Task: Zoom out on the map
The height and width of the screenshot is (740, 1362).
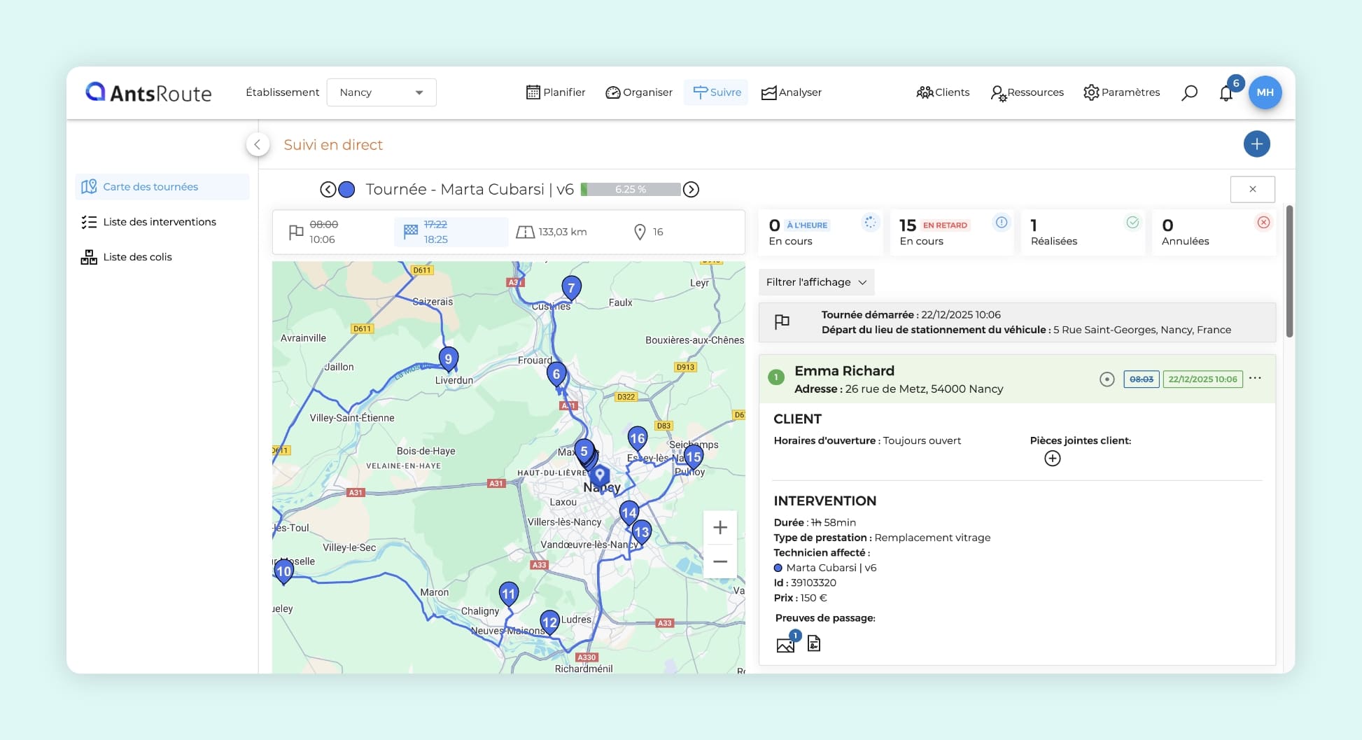Action: tap(719, 561)
